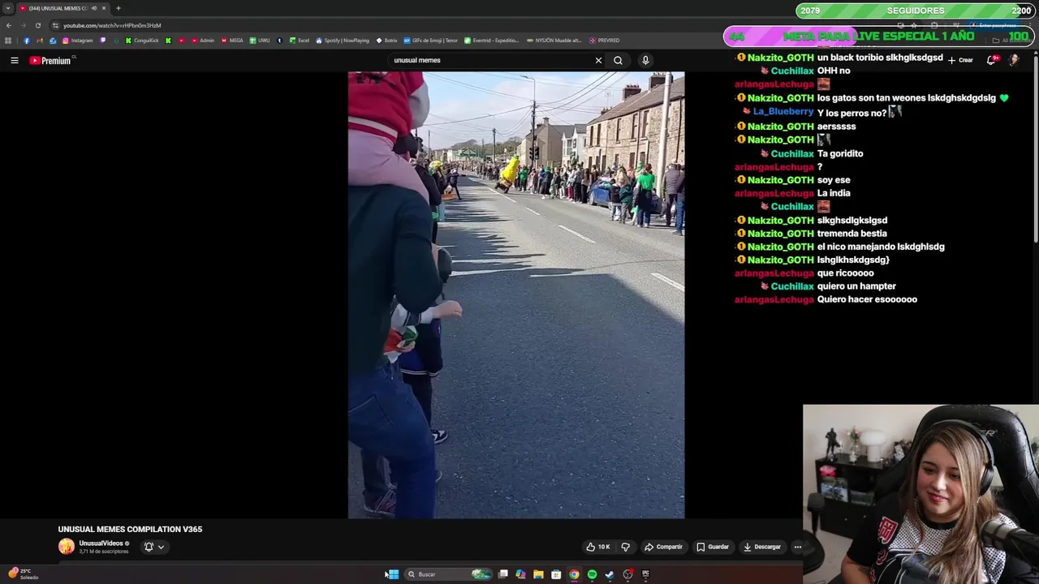Open the ConguiKick bookmark
The width and height of the screenshot is (1039, 584).
point(141,41)
